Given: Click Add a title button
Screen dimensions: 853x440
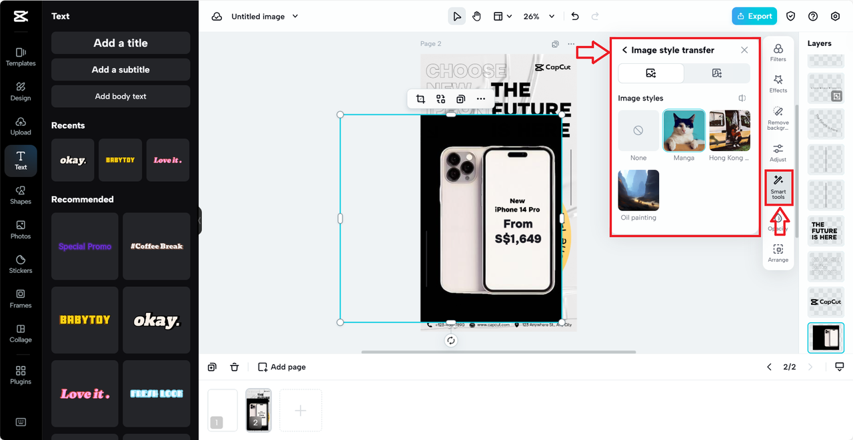Looking at the screenshot, I should tap(121, 43).
